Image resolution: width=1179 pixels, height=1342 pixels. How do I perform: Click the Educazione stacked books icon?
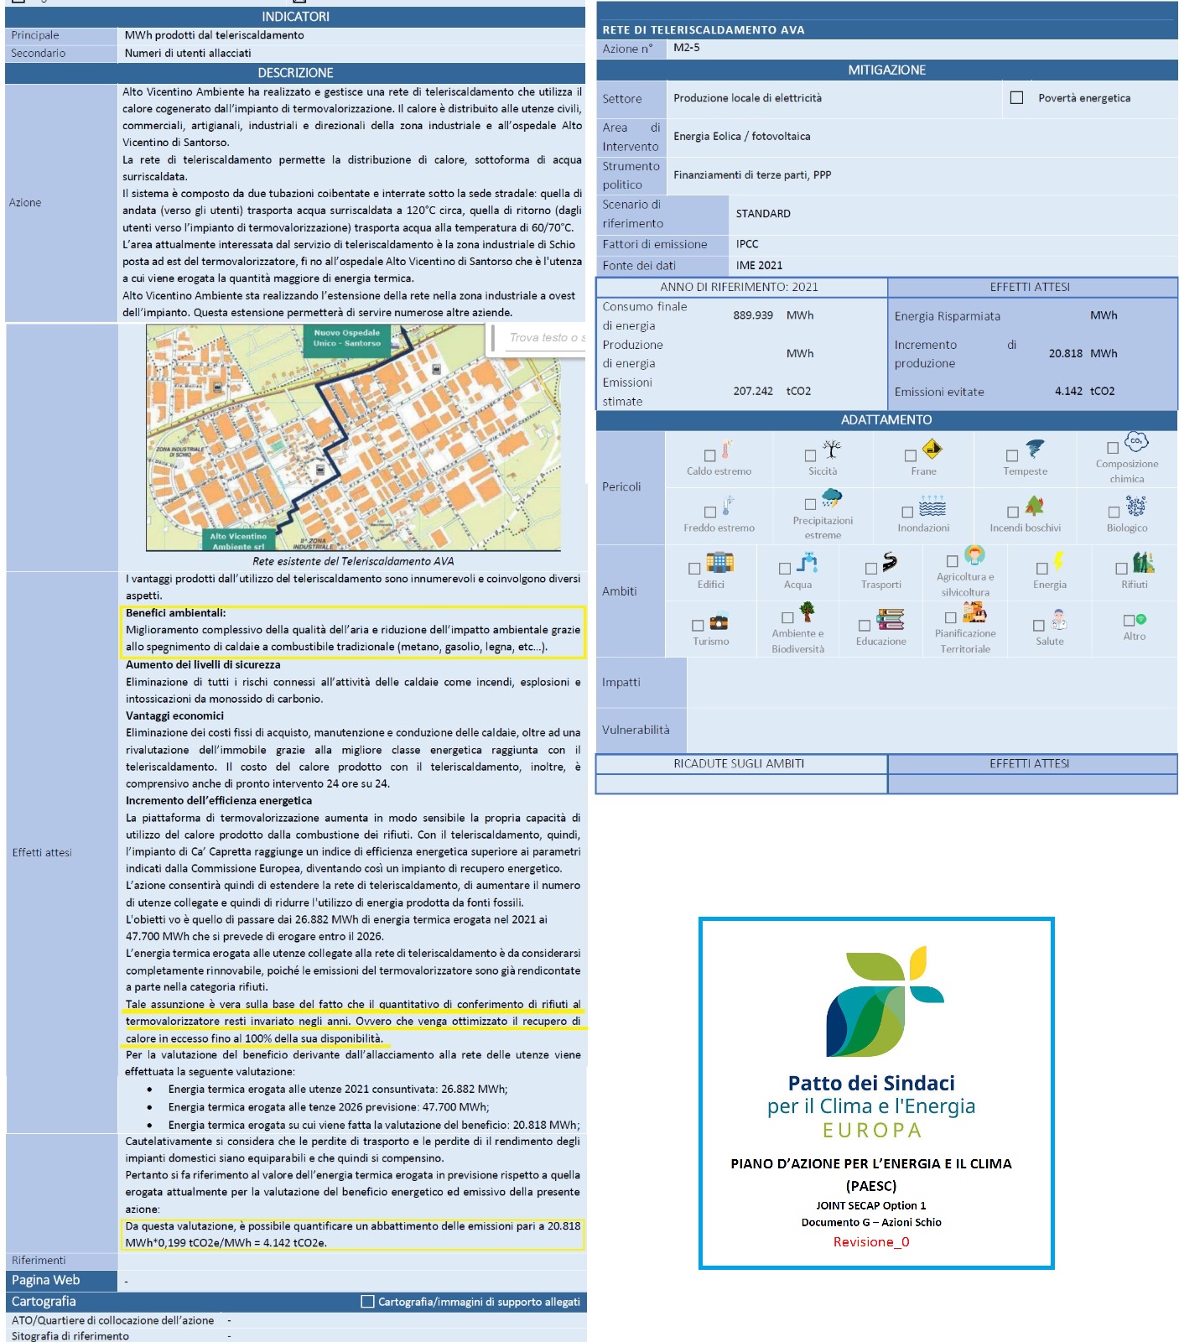point(891,620)
